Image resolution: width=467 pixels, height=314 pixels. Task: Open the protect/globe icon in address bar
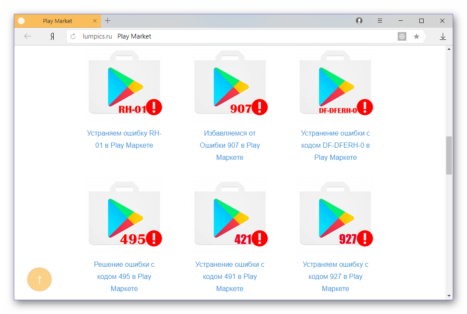[402, 36]
